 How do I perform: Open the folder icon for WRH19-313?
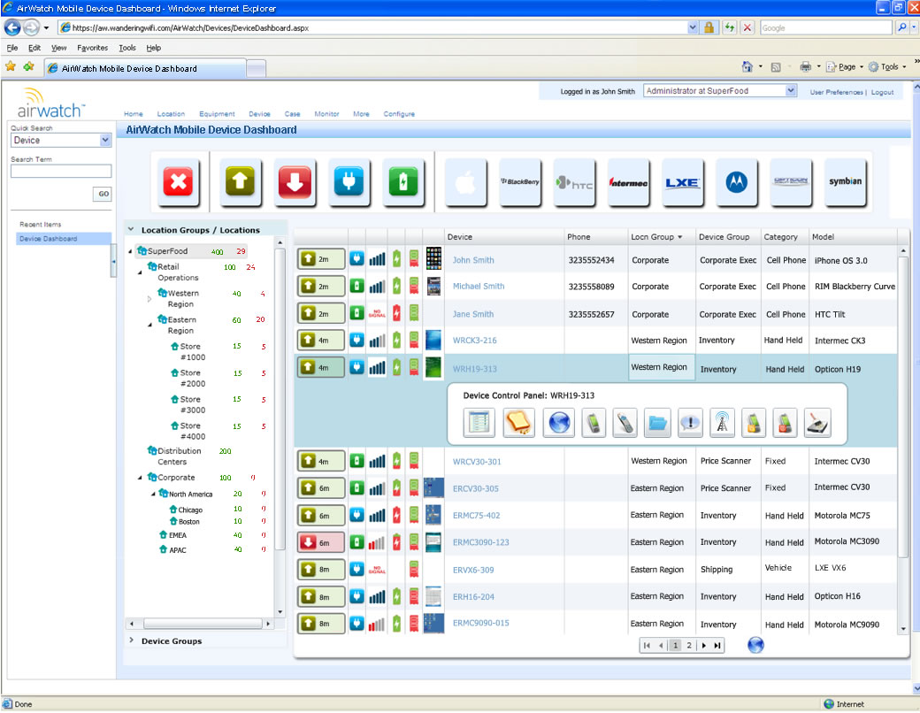[x=656, y=423]
